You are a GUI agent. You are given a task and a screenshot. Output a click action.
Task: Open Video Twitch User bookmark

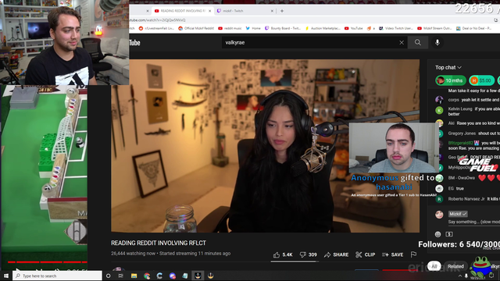click(x=396, y=28)
